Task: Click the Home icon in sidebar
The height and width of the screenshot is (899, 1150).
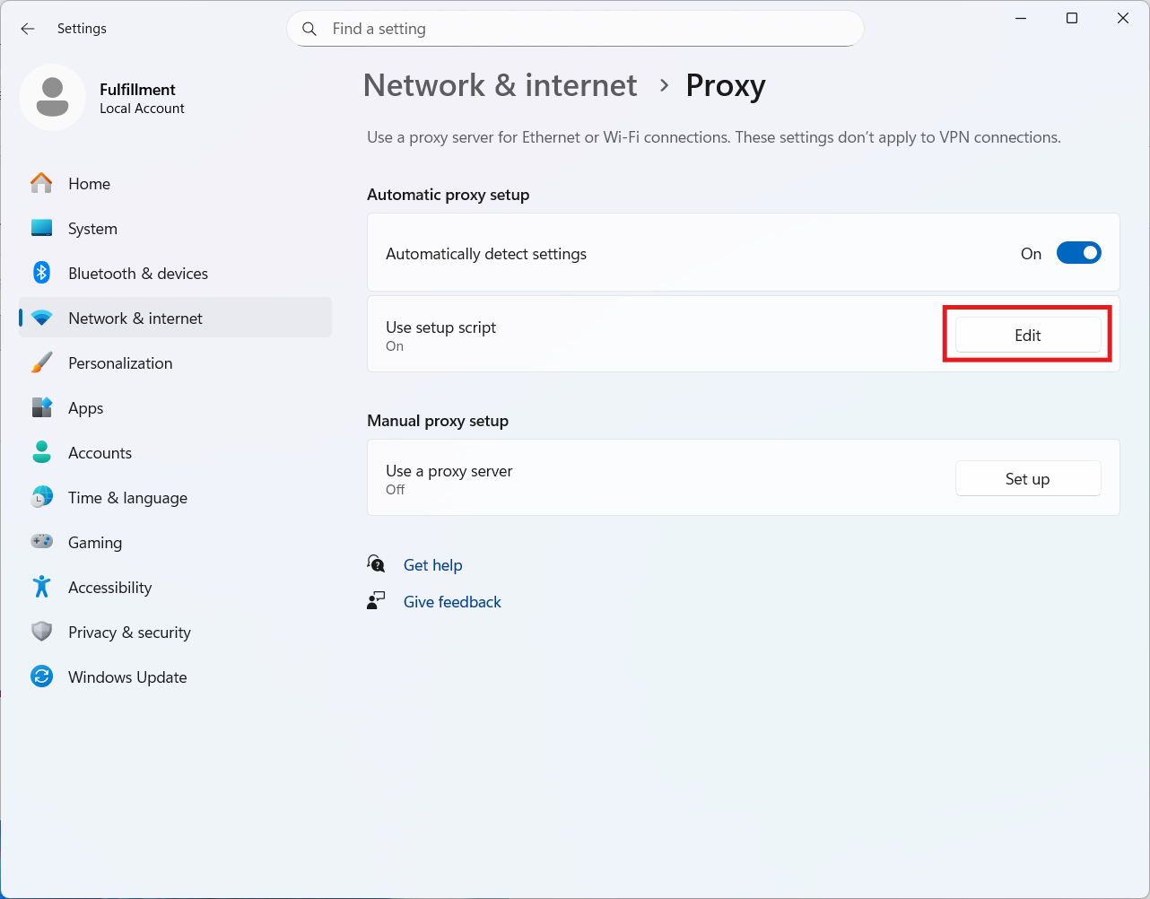Action: click(x=41, y=183)
